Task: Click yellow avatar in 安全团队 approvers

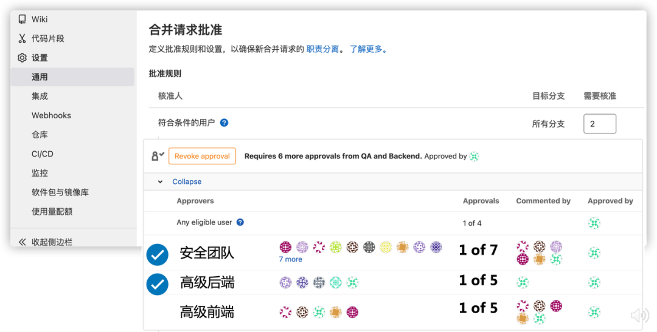Action: point(386,247)
